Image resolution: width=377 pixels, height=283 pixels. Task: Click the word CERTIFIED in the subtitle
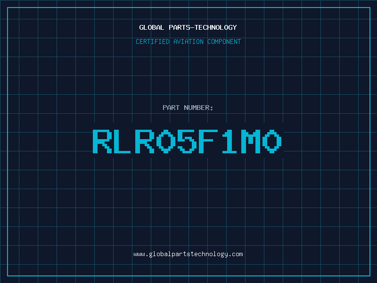pyautogui.click(x=152, y=42)
